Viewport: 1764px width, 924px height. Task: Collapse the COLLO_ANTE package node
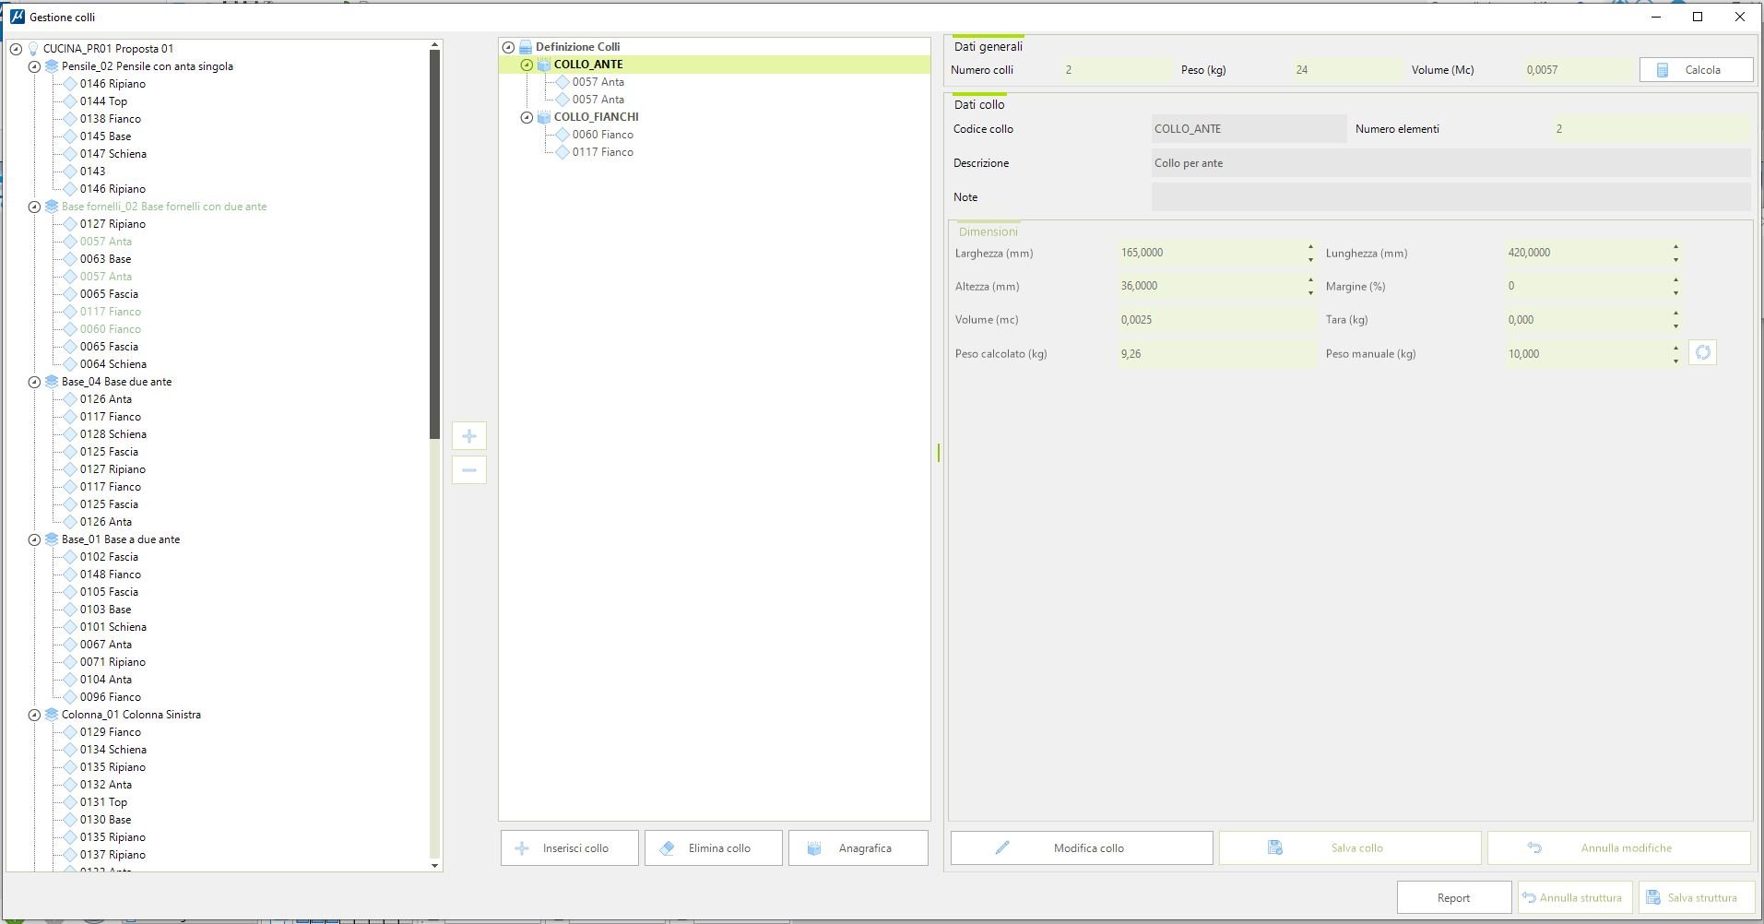click(x=527, y=65)
